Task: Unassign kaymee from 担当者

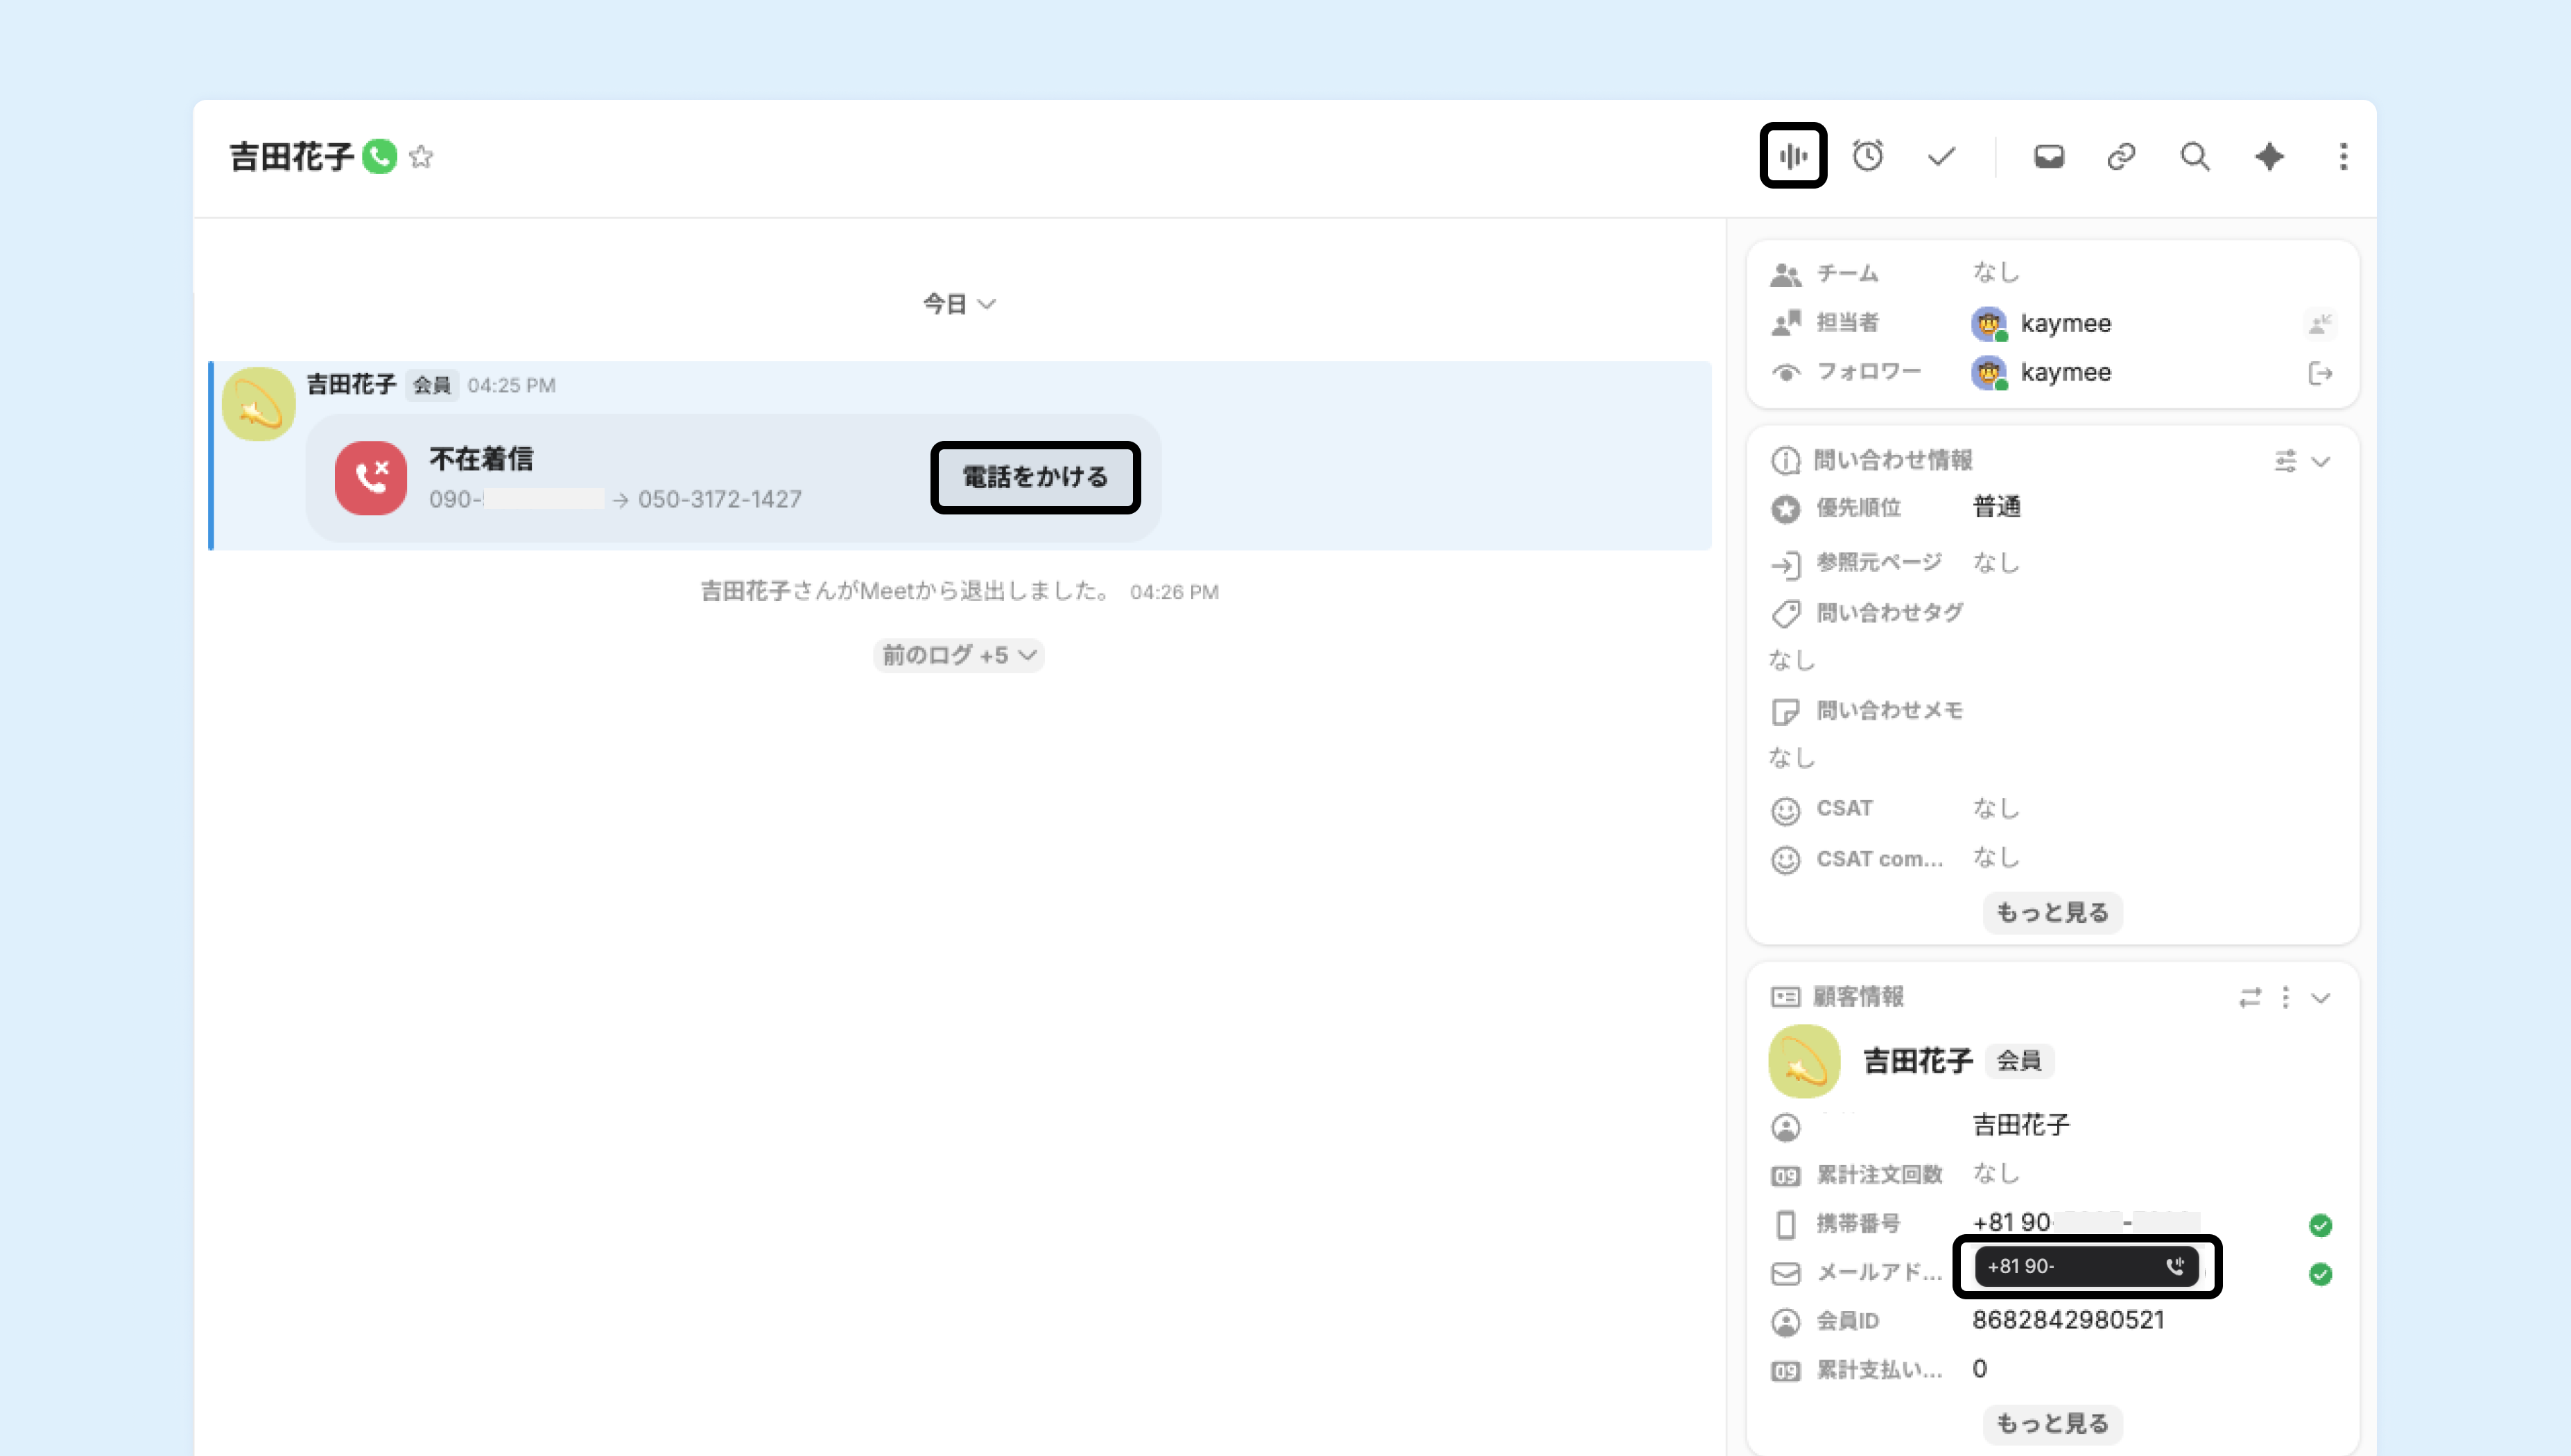Action: point(2319,323)
